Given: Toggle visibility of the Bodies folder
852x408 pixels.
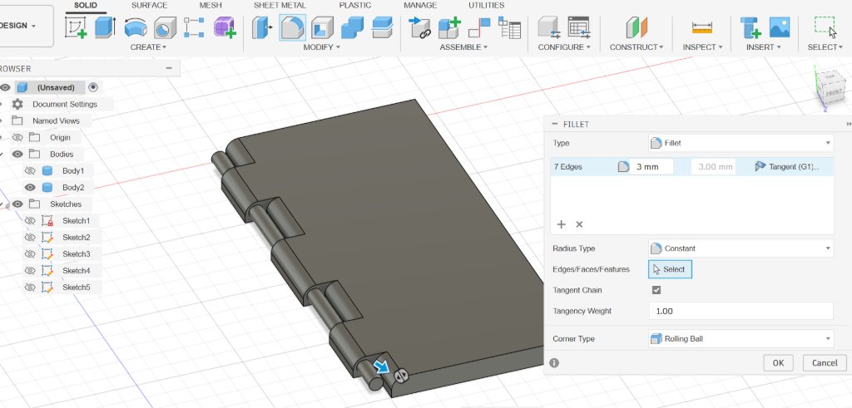Looking at the screenshot, I should (x=17, y=154).
